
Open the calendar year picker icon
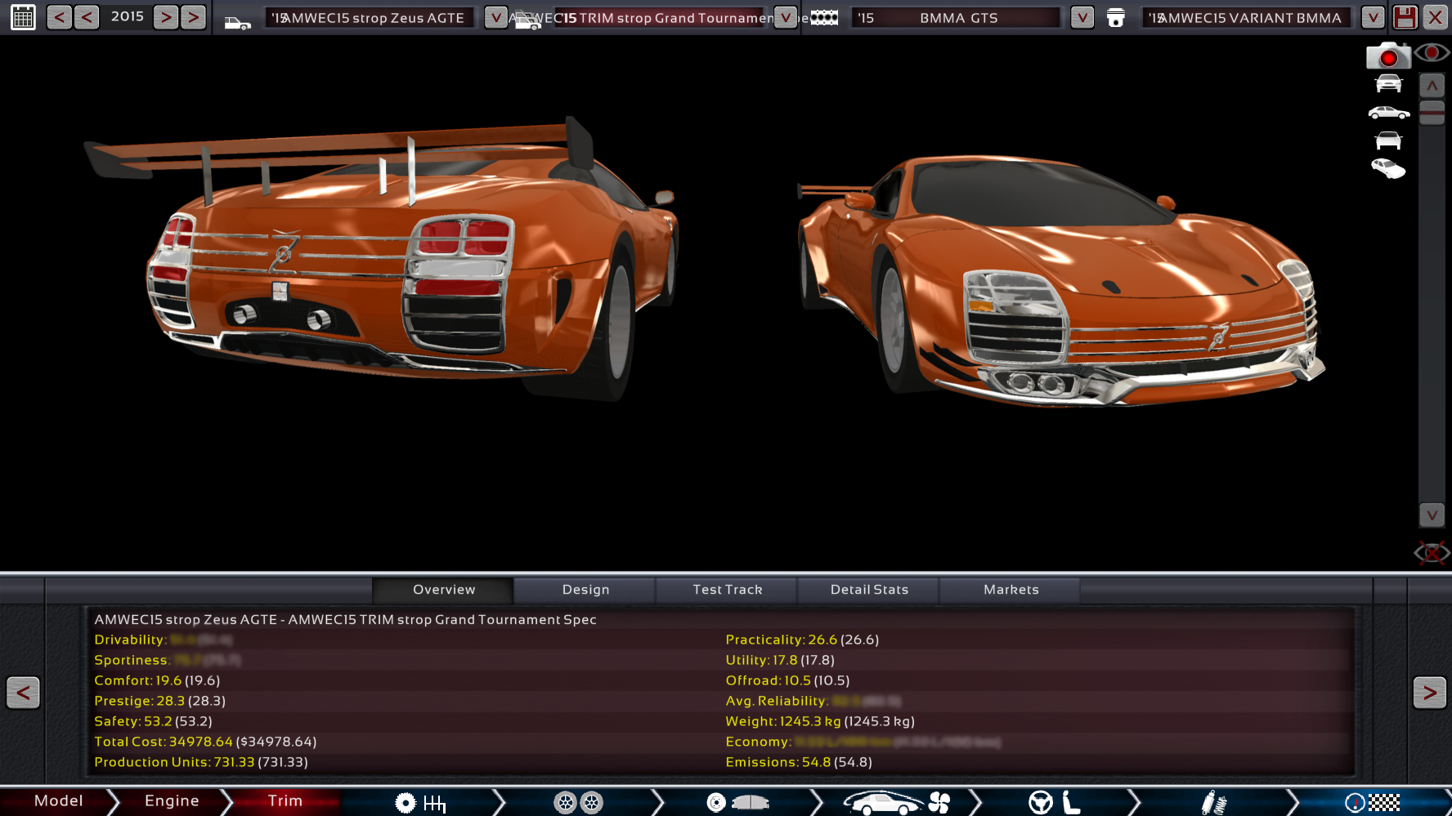[23, 17]
